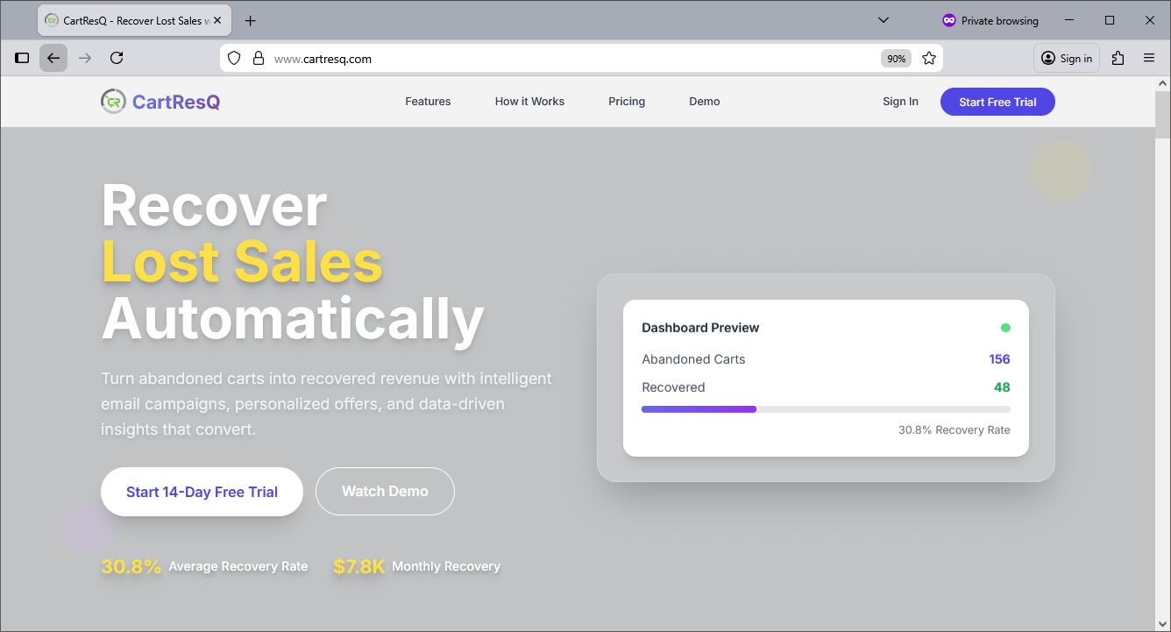Click the tracking protection shield icon
This screenshot has width=1171, height=632.
coord(234,59)
